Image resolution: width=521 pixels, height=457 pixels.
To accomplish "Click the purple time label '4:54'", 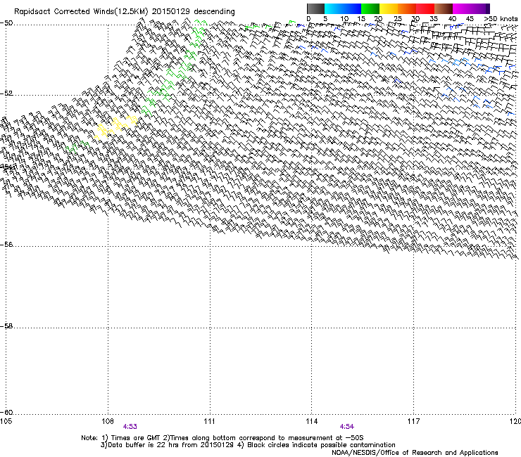I will coord(346,427).
